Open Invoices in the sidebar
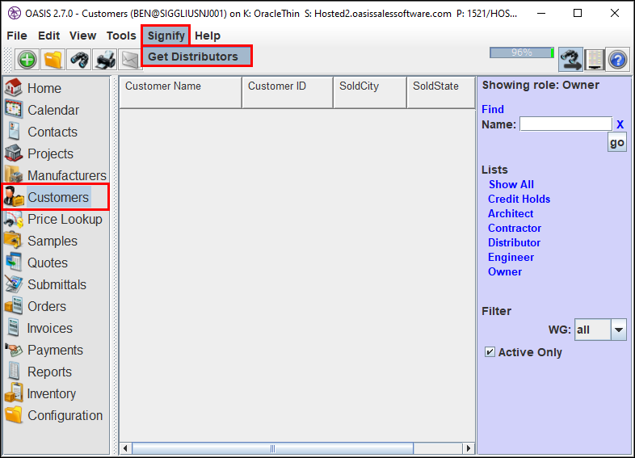This screenshot has height=458, width=635. point(39,329)
